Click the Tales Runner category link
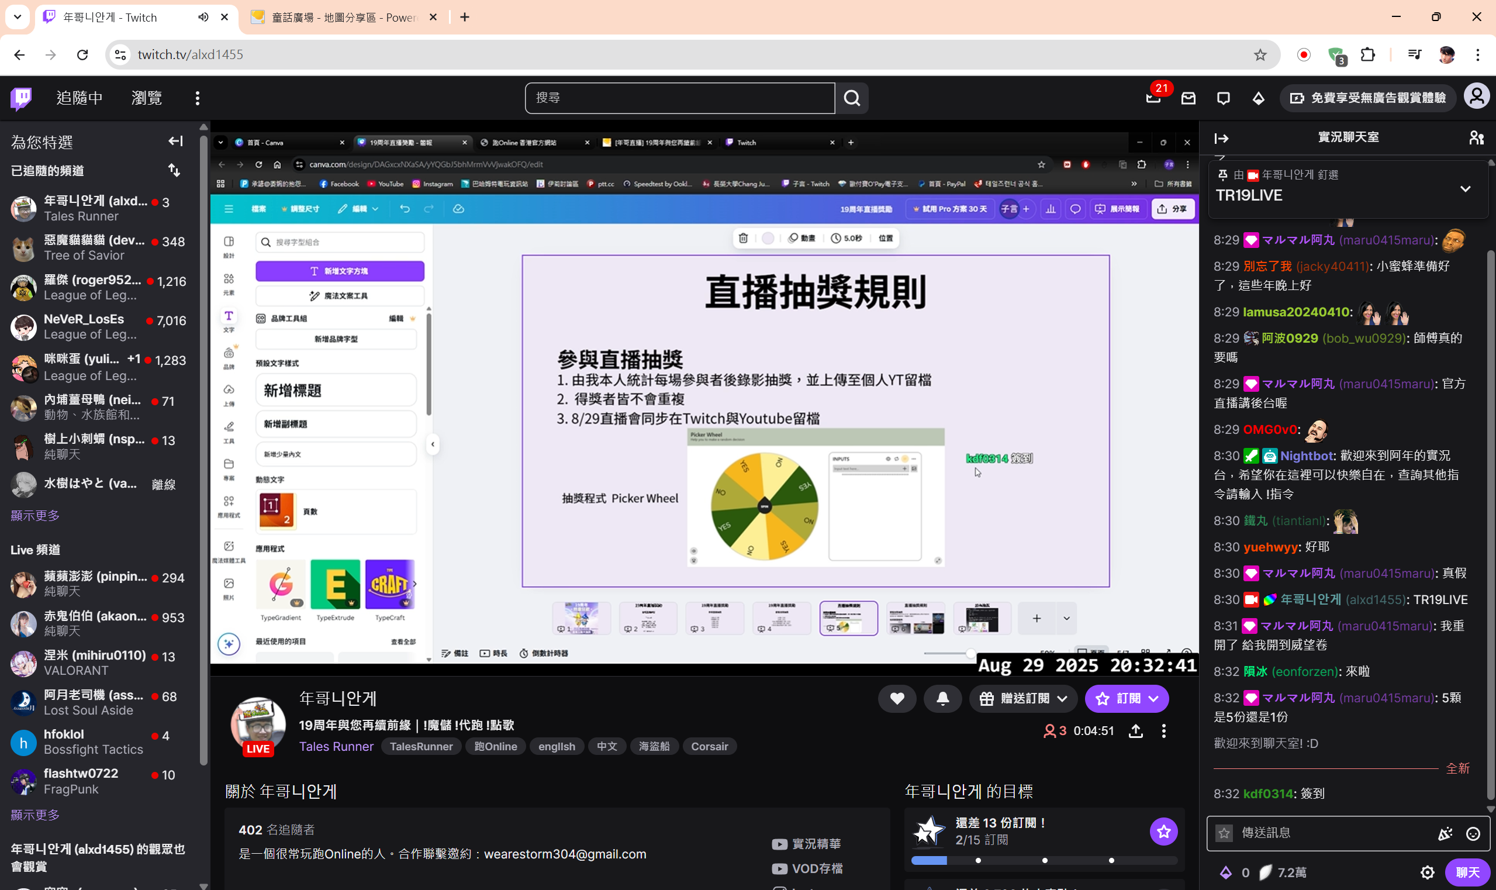The image size is (1496, 890). pos(336,746)
